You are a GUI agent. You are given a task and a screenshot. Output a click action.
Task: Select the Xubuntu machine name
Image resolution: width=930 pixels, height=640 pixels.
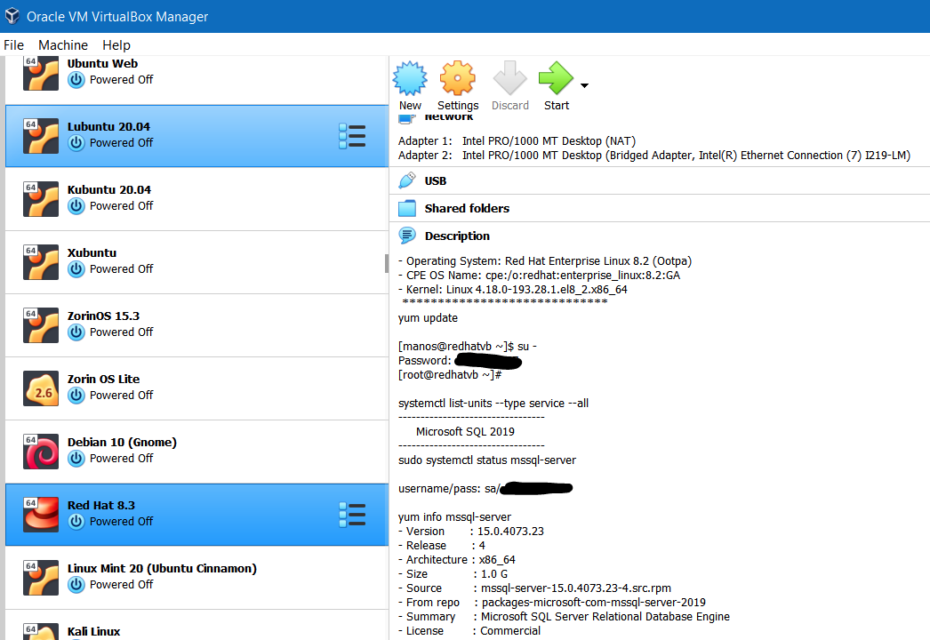92,252
